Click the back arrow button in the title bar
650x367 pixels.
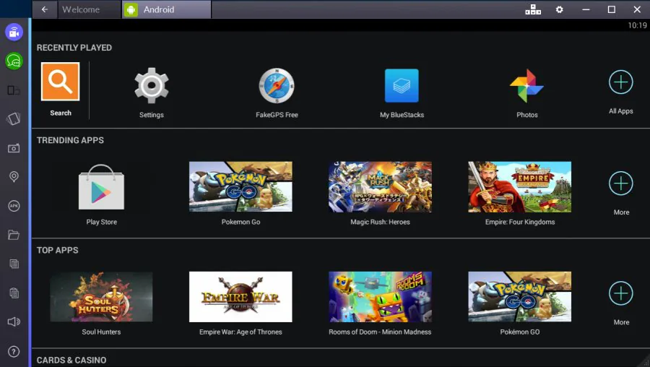[x=45, y=9]
